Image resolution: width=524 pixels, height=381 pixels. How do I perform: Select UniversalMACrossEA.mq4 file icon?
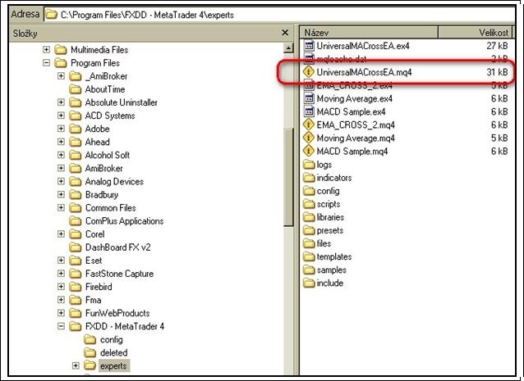tap(308, 72)
